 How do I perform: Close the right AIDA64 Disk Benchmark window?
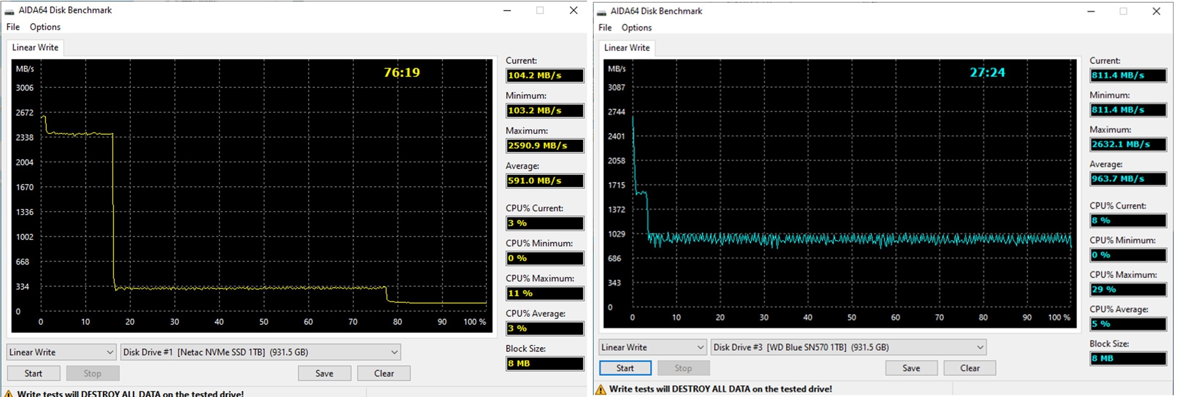click(x=1156, y=11)
